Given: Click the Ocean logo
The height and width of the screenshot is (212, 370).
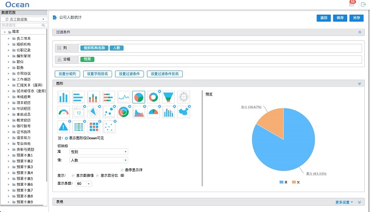Looking at the screenshot, I should (17, 5).
